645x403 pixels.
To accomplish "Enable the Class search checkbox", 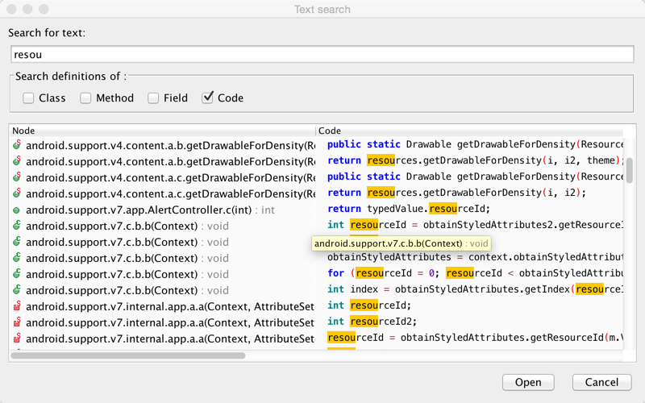I will (28, 98).
